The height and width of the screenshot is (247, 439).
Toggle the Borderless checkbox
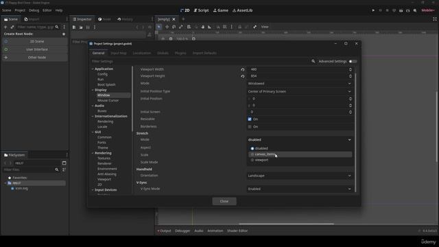click(x=250, y=126)
